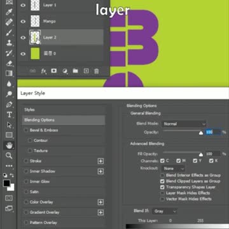Enable Inner Shadow checkbox
Screen dimensions: 229x229
(x=26, y=171)
